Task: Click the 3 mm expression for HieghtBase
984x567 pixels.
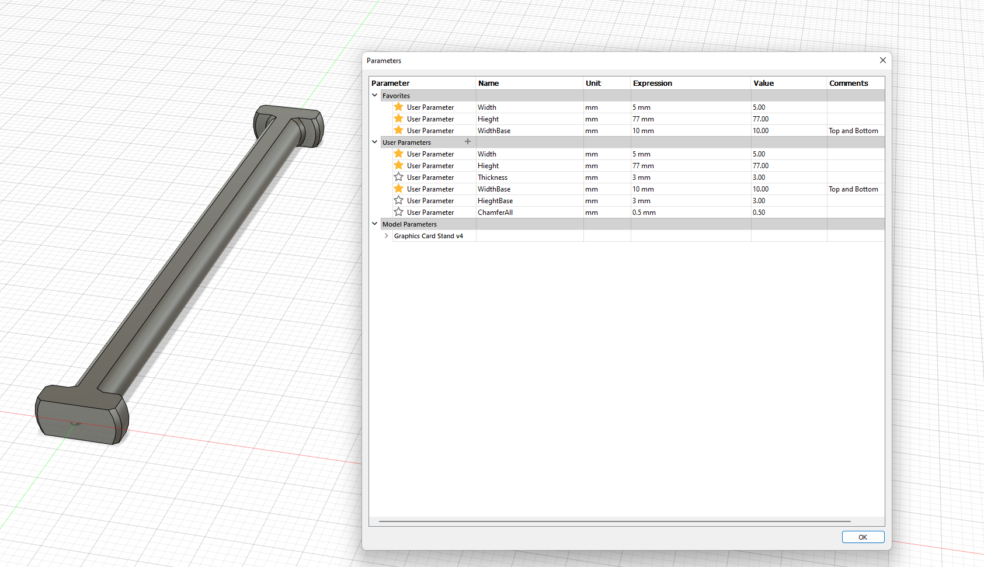Action: pyautogui.click(x=691, y=201)
